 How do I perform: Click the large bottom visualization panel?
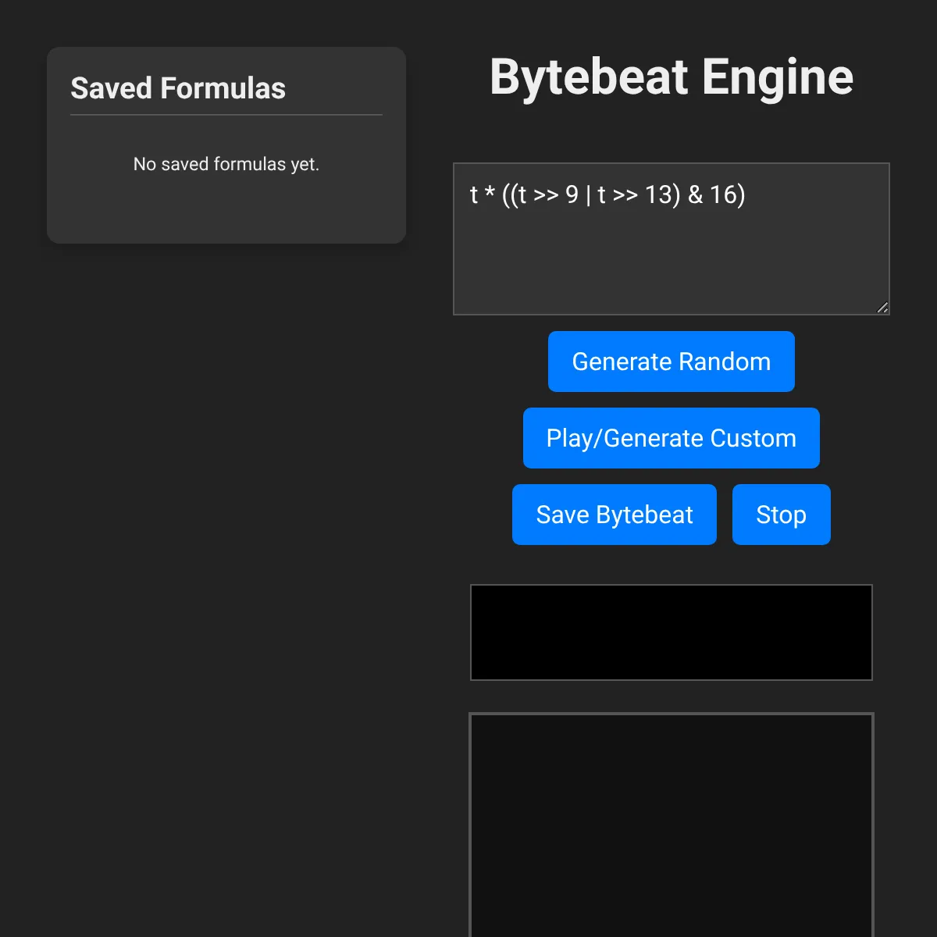[671, 828]
